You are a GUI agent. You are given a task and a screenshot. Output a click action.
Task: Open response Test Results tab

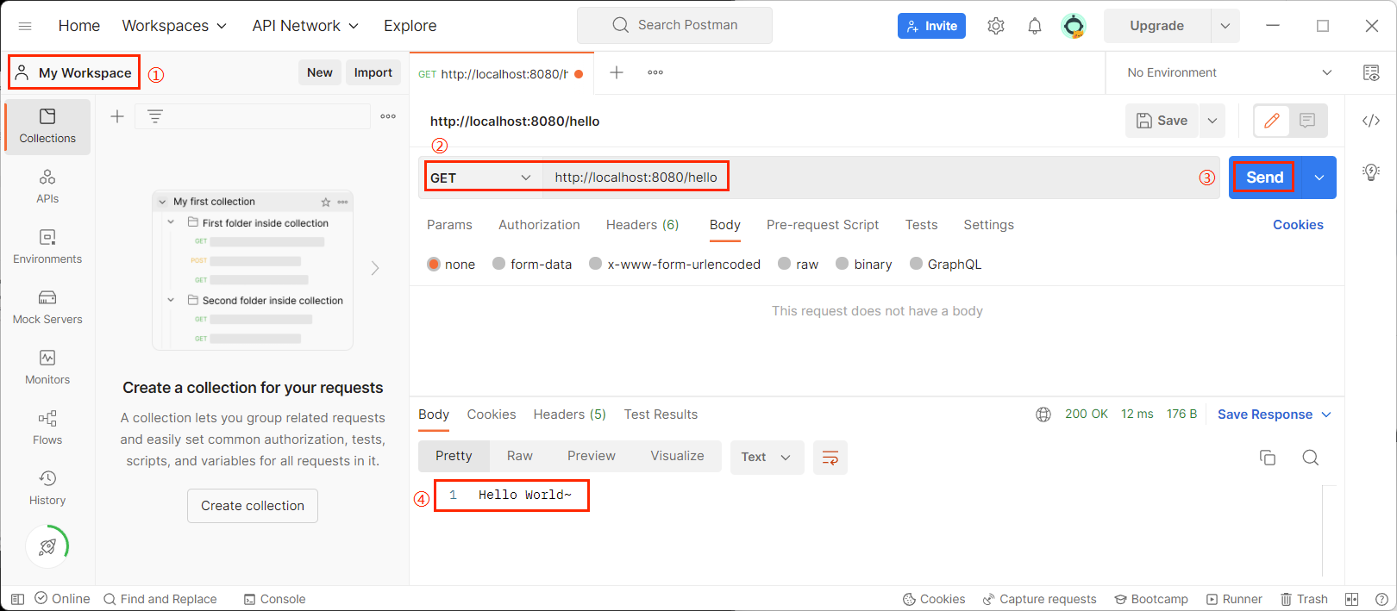coord(661,415)
